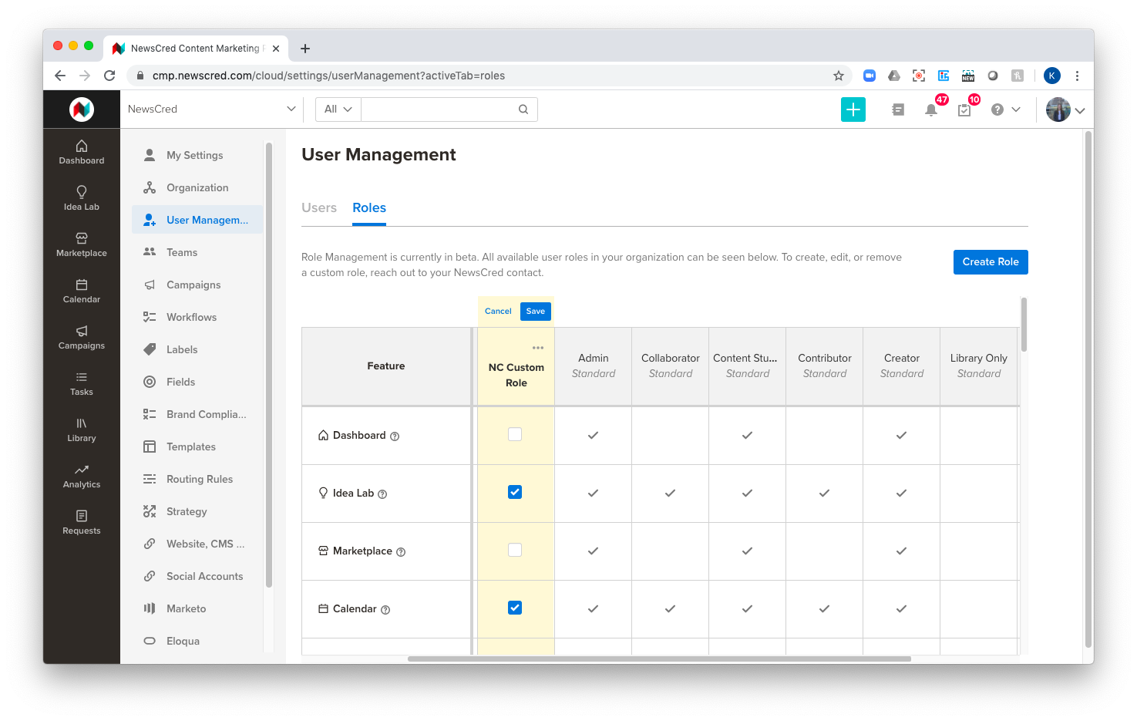Screen dimensions: 1137x721
Task: Open Organization settings
Action: pos(197,187)
